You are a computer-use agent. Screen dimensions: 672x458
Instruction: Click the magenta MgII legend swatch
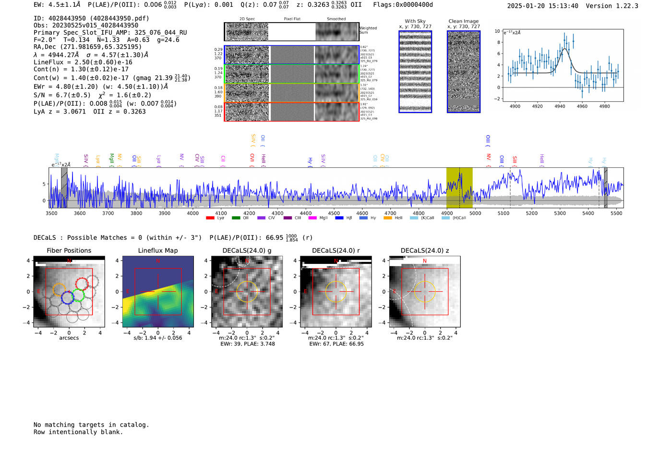pos(312,218)
